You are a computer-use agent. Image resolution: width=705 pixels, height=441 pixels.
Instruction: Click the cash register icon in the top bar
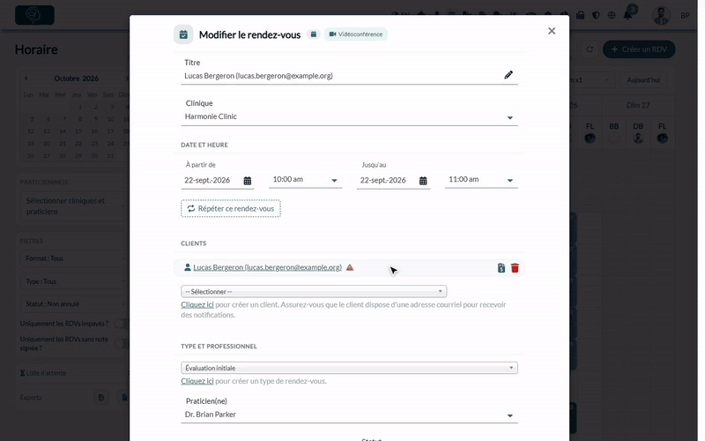(581, 15)
